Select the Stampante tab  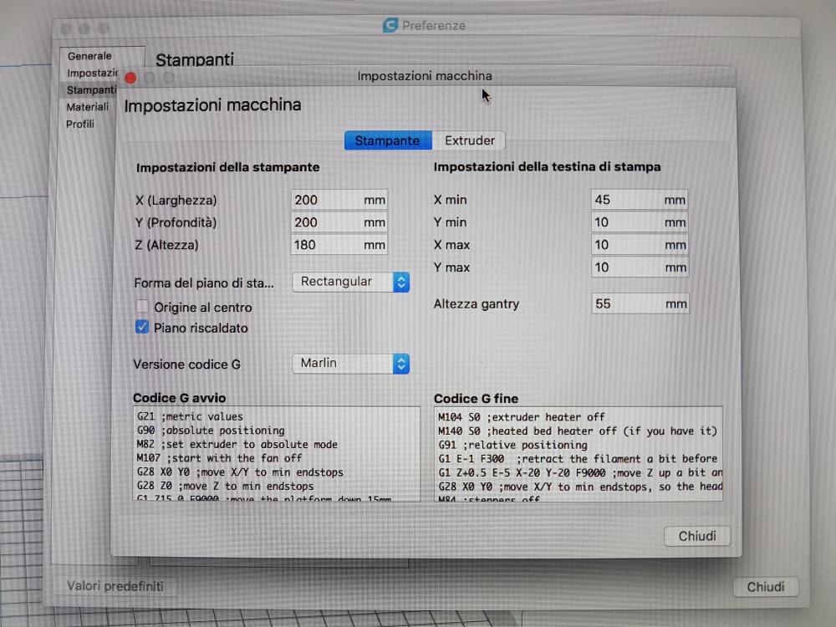387,140
